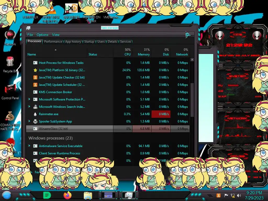Open the Control Panel desktop icon
Viewport: 268px width, 201px height.
(x=10, y=91)
